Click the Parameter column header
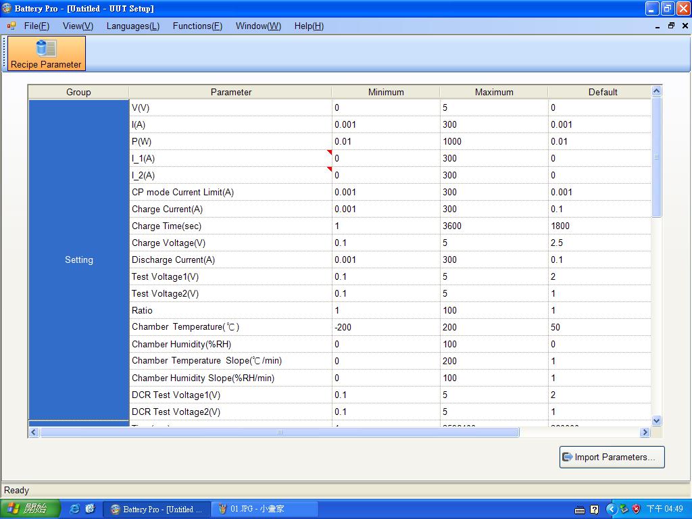This screenshot has height=519, width=692. [230, 92]
